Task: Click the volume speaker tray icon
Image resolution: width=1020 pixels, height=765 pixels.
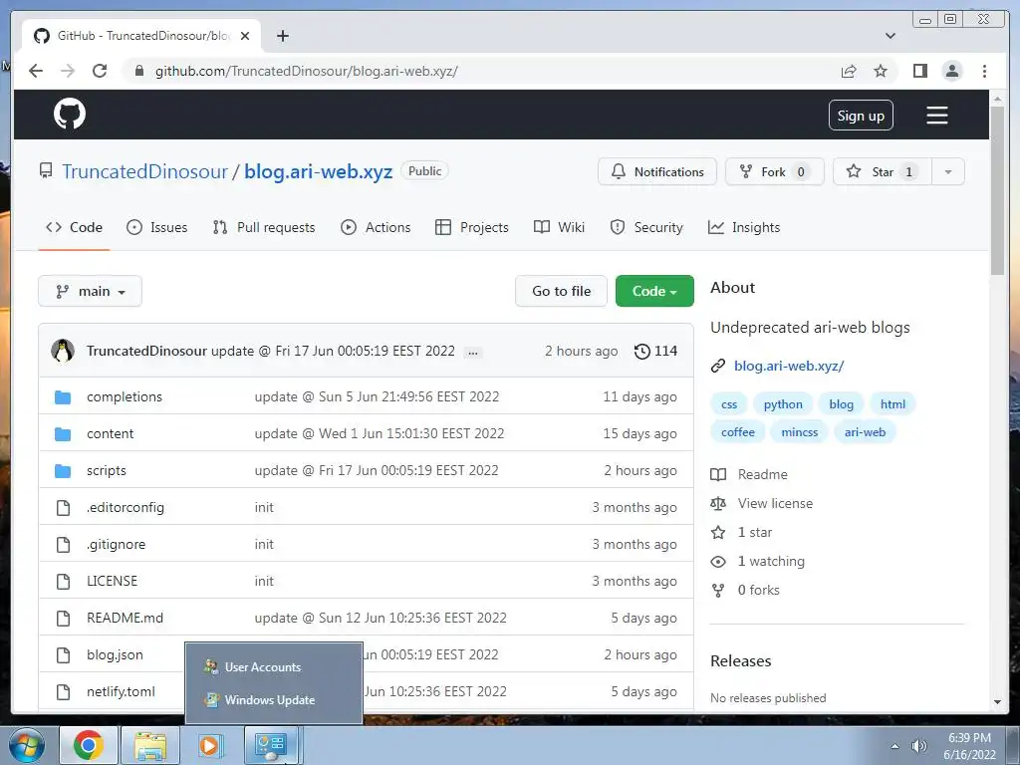Action: (x=918, y=746)
